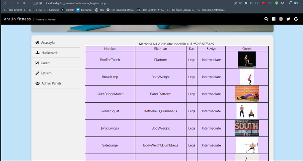303x161 pixels.
Task: Visit the Twitter profile icon
Action: tap(288, 19)
